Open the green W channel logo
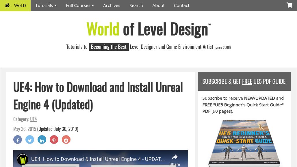Screen dimensions: 297x167 [x=23, y=159]
